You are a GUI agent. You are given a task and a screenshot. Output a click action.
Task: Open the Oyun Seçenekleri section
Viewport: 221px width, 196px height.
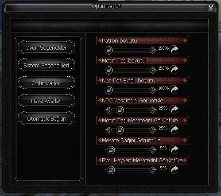coord(47,47)
